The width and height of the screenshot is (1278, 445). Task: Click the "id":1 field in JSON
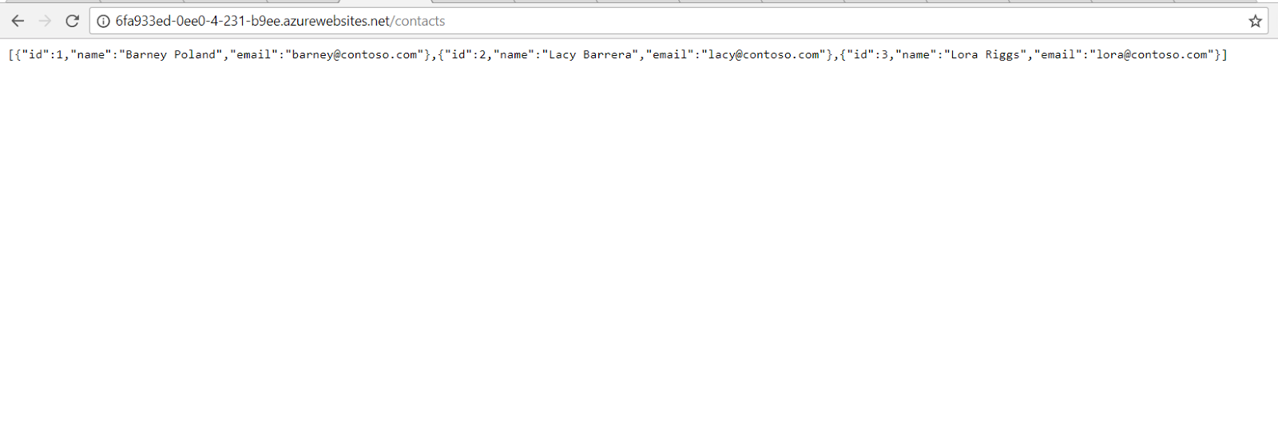(42, 54)
